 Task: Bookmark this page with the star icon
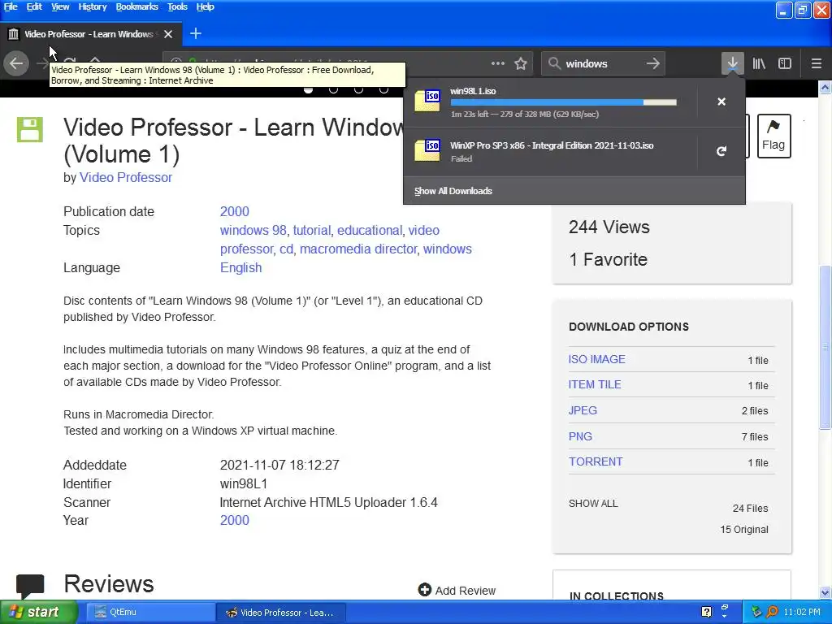tap(521, 63)
